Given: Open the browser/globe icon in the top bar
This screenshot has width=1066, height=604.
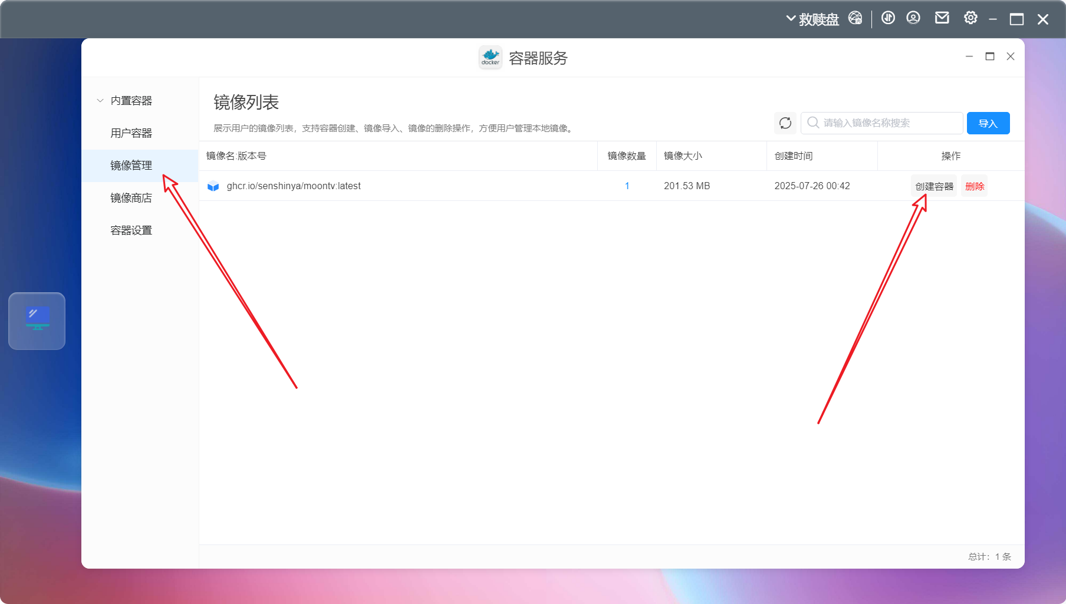Looking at the screenshot, I should 856,18.
